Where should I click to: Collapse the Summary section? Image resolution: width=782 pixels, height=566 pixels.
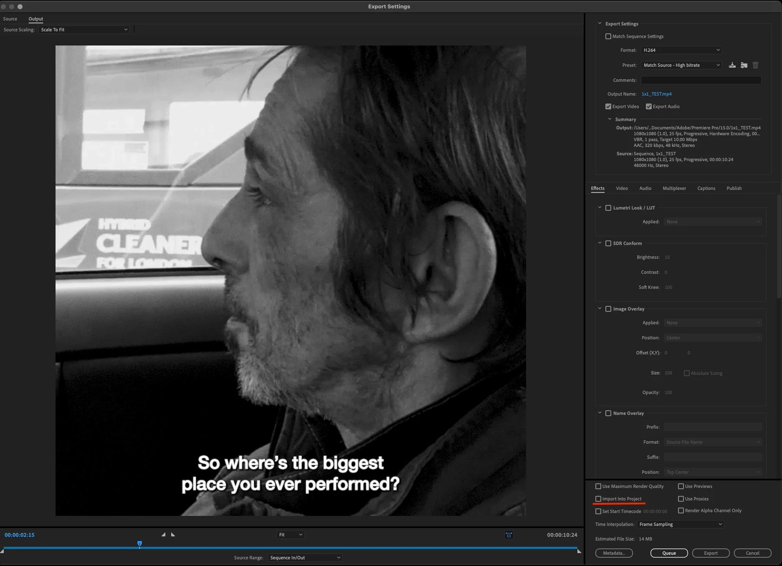(610, 119)
